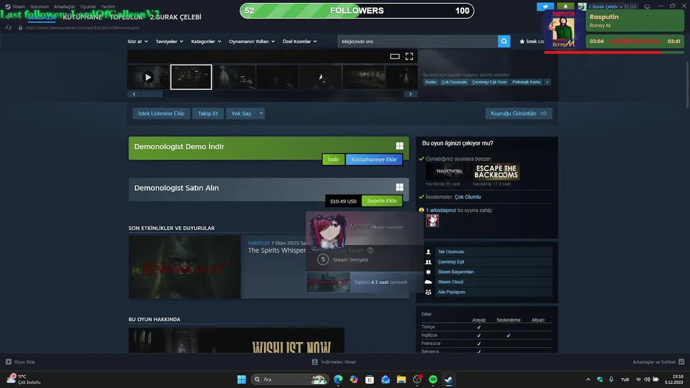
Task: Open Görünüm menu
Action: tap(39, 6)
